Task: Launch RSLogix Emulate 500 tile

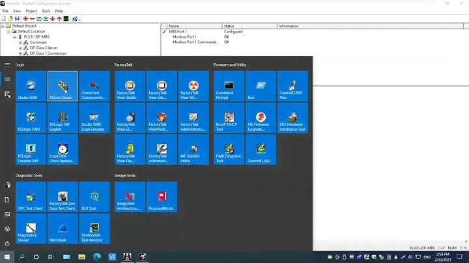Action: tap(31, 150)
